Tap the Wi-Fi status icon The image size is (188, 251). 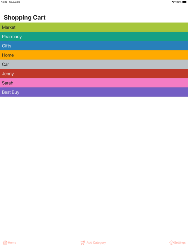(x=173, y=2)
